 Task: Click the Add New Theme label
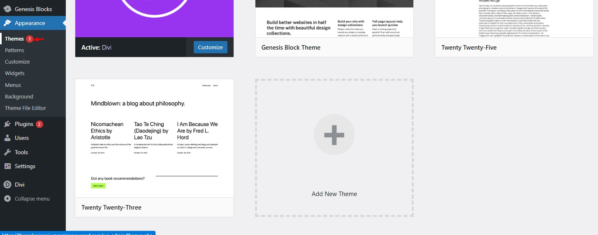tap(334, 194)
